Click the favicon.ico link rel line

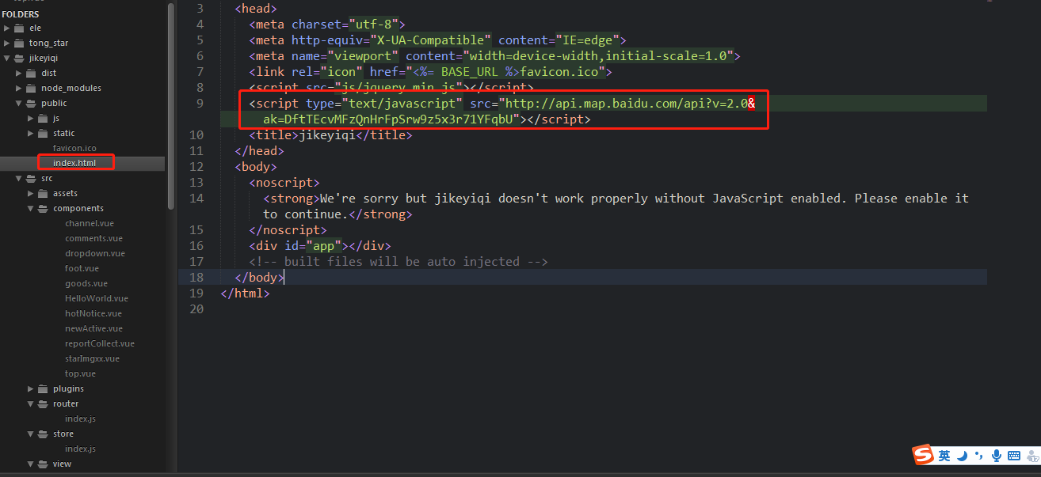point(430,71)
